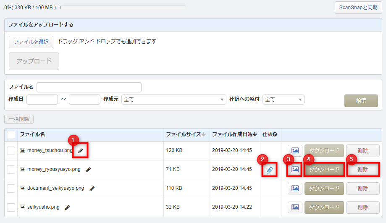Click the file type icon of document_seikyusyo.png
The image size is (386, 223).
(22, 188)
